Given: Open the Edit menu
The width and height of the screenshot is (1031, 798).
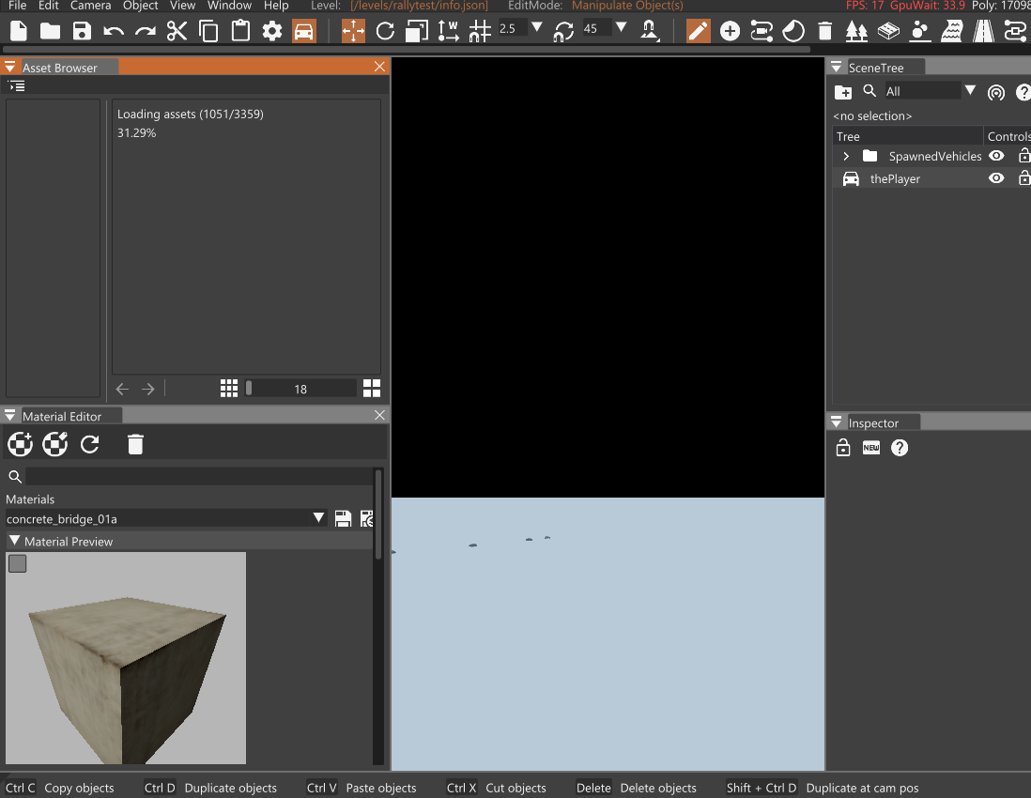Looking at the screenshot, I should tap(49, 6).
